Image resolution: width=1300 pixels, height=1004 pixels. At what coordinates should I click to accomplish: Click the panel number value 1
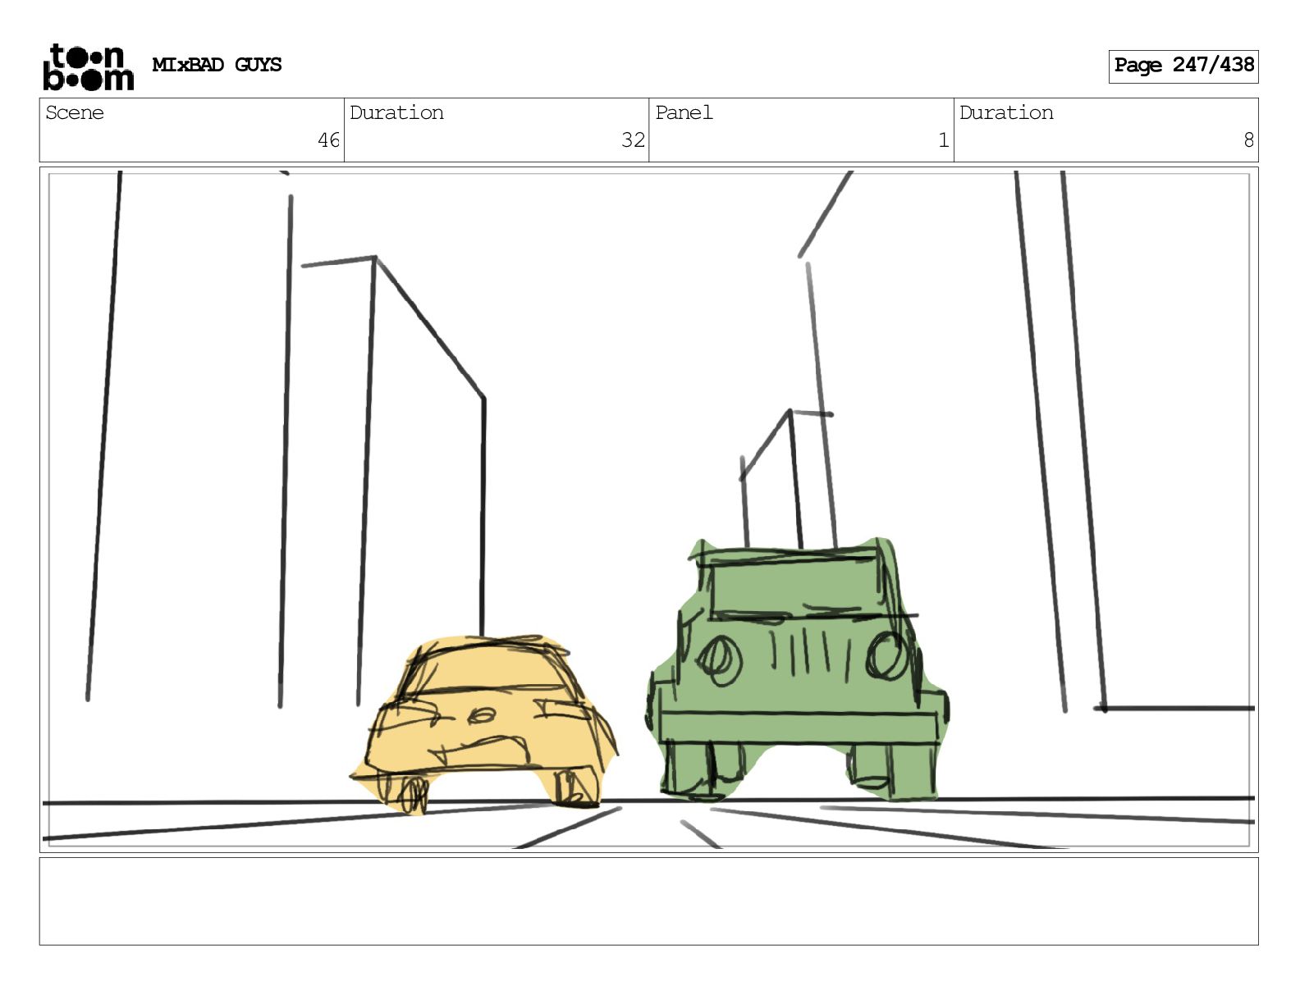(x=943, y=140)
